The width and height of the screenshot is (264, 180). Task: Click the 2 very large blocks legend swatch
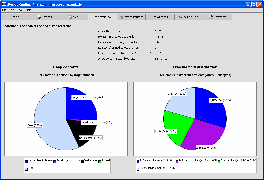[x=138, y=169]
